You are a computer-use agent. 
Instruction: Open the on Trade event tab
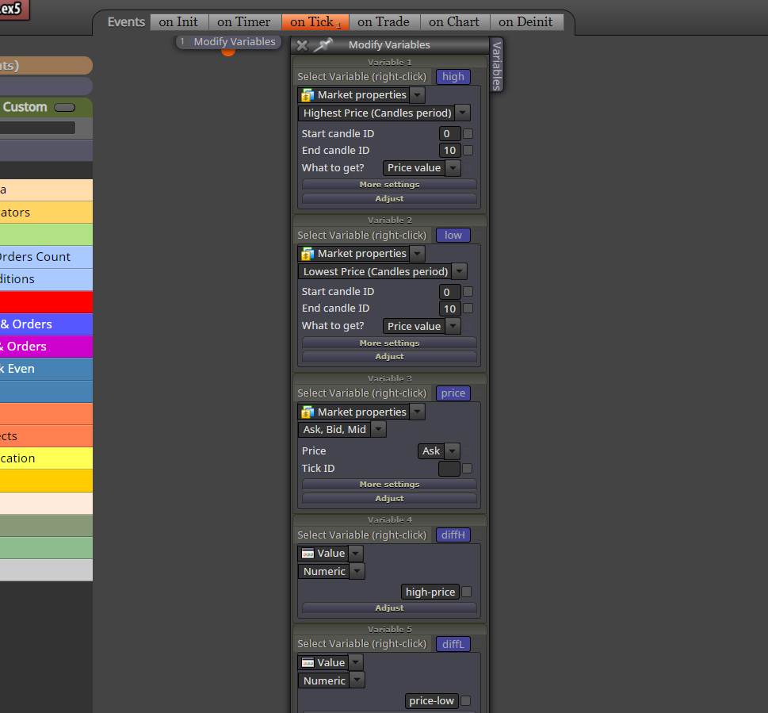pyautogui.click(x=384, y=22)
